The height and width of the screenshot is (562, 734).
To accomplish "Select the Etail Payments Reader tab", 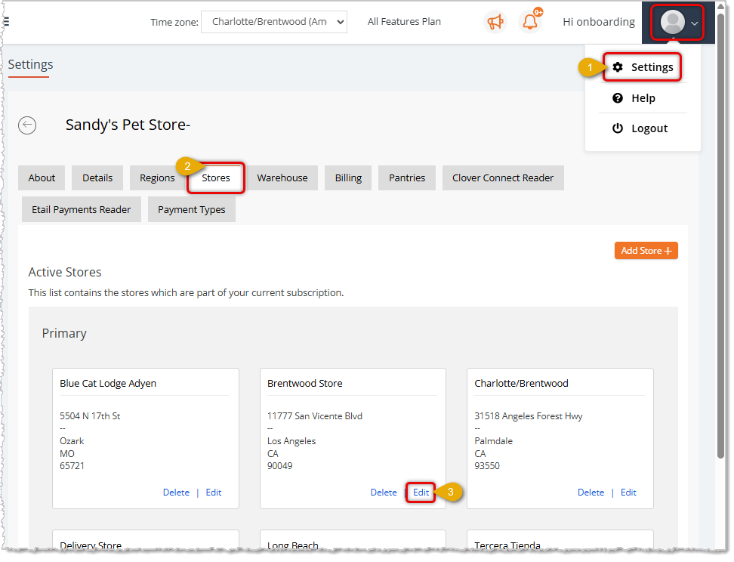I will point(81,209).
